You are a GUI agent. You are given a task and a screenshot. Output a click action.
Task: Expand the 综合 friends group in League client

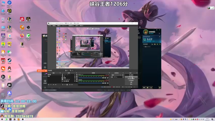click(144, 47)
